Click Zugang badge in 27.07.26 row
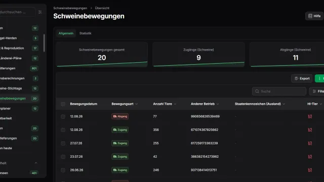 (120, 143)
